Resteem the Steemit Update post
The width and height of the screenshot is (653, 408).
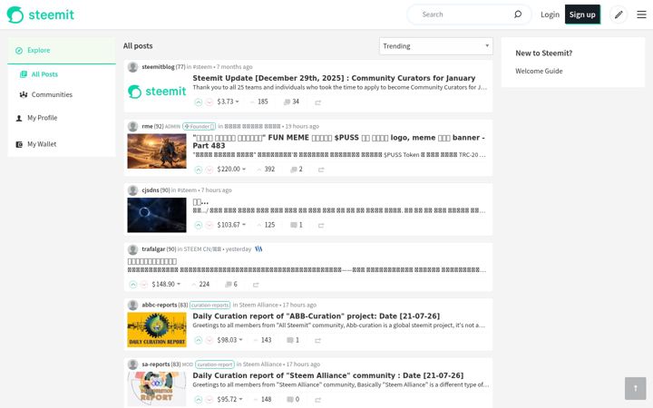317,102
